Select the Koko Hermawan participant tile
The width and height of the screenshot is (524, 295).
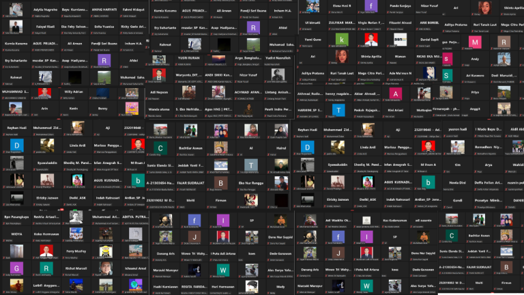click(x=45, y=236)
